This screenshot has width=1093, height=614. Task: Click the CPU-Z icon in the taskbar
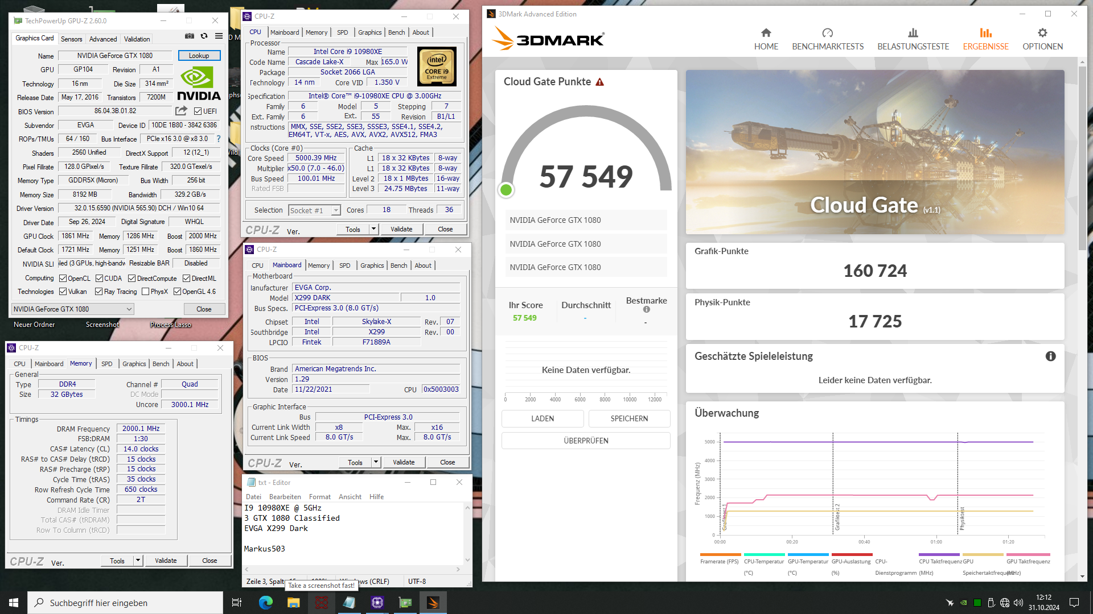(377, 603)
